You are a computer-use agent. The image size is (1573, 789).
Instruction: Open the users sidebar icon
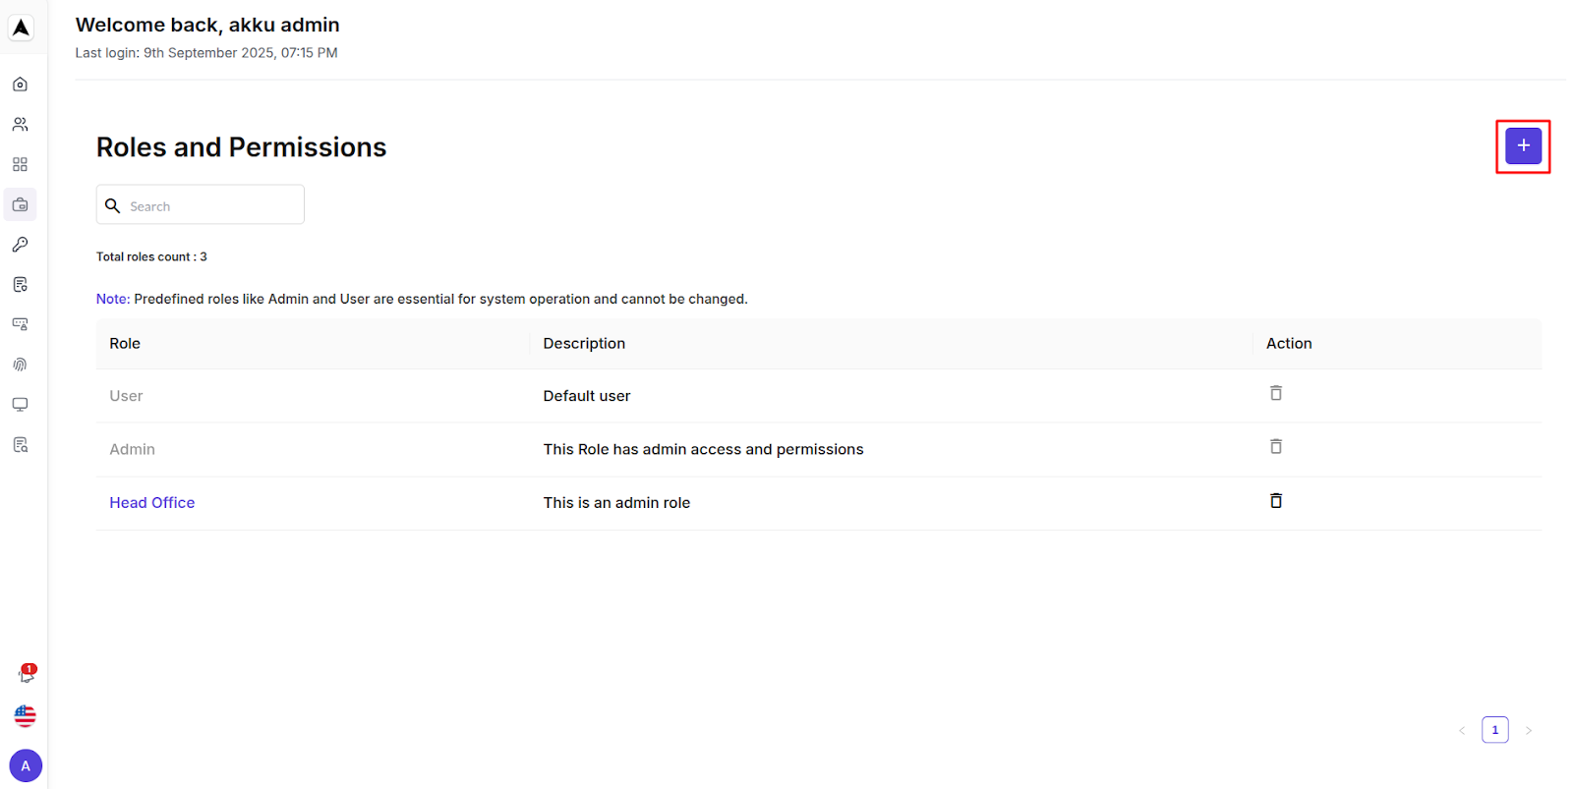point(20,125)
